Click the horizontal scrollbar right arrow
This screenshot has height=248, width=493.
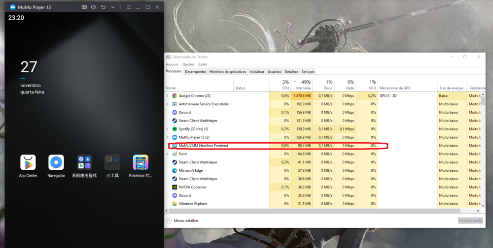pyautogui.click(x=478, y=211)
